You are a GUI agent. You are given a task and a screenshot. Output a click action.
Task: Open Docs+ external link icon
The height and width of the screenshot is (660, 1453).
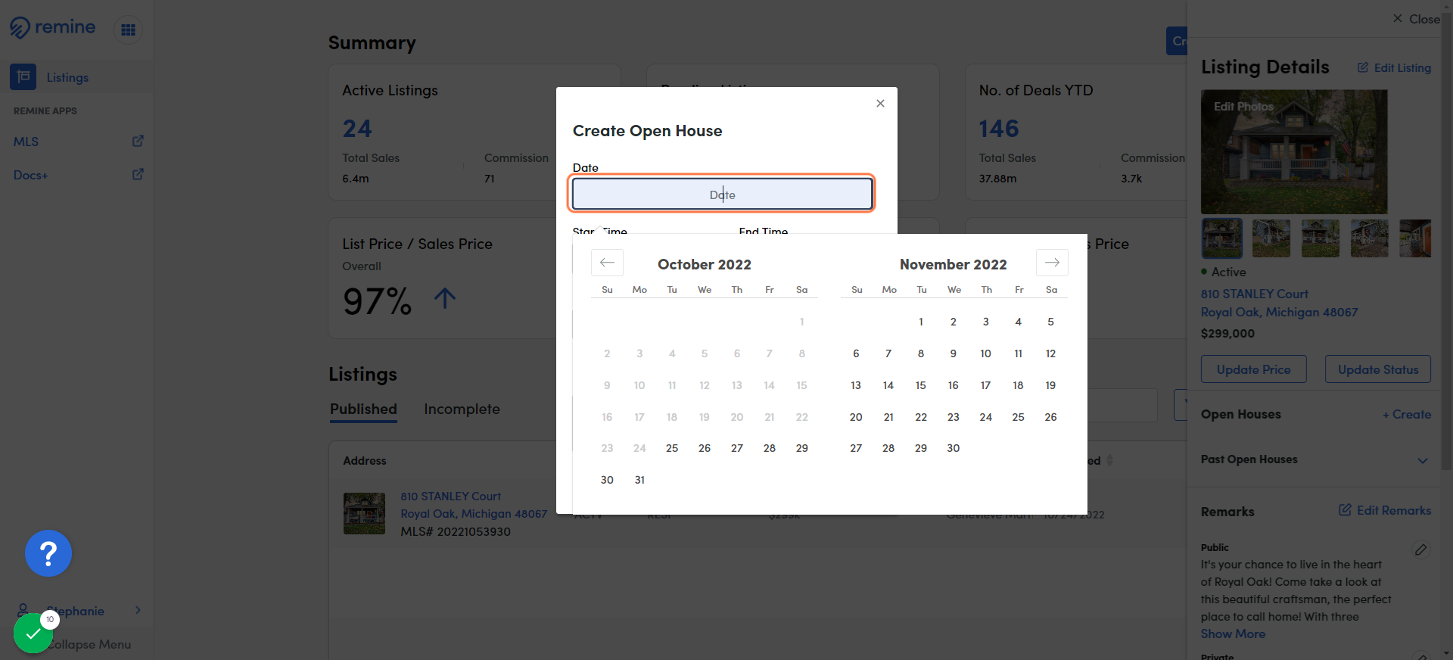point(138,174)
